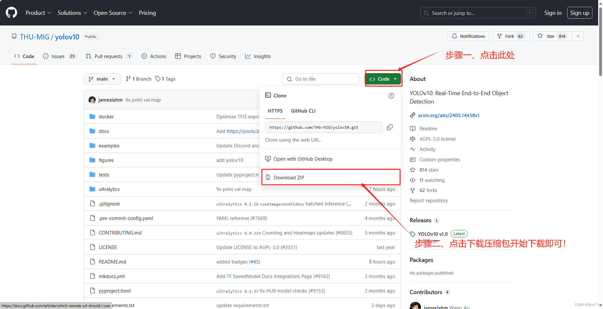The image size is (603, 309).
Task: Open README.md file
Action: click(112, 262)
